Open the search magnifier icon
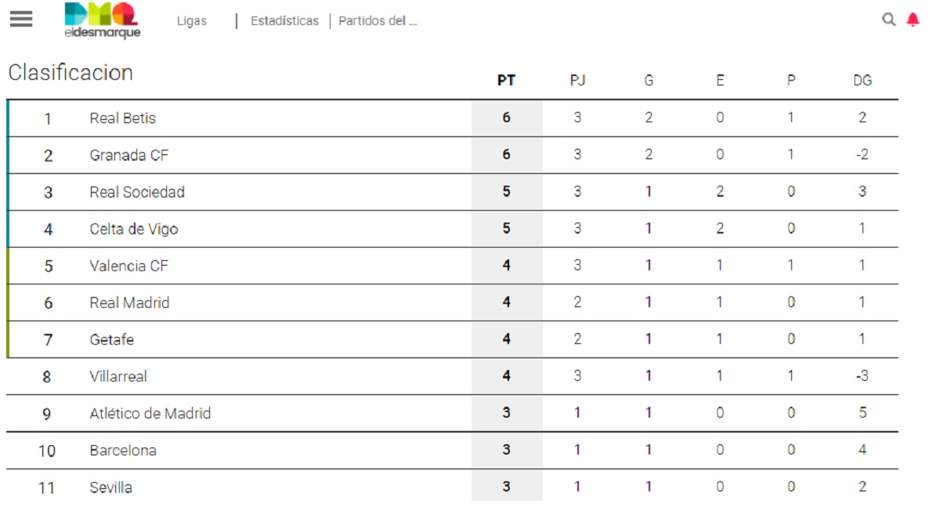 coord(888,20)
